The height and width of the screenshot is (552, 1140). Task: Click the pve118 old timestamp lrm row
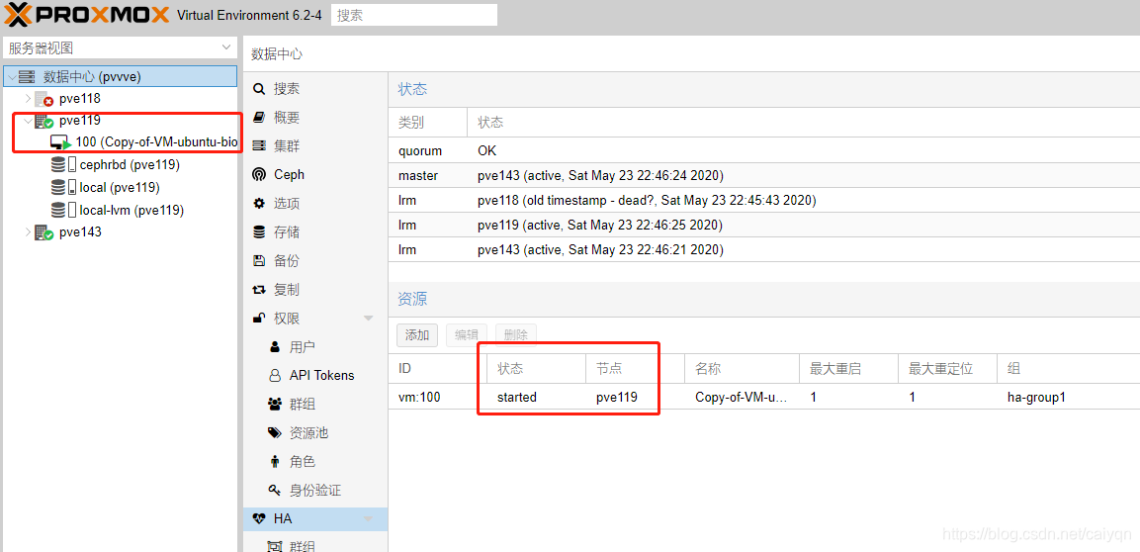pos(764,200)
